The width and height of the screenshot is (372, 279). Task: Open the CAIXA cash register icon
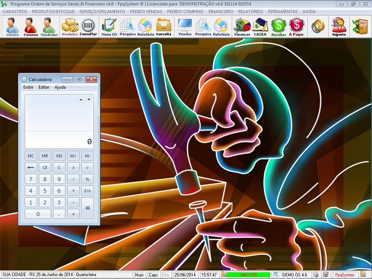(x=260, y=27)
